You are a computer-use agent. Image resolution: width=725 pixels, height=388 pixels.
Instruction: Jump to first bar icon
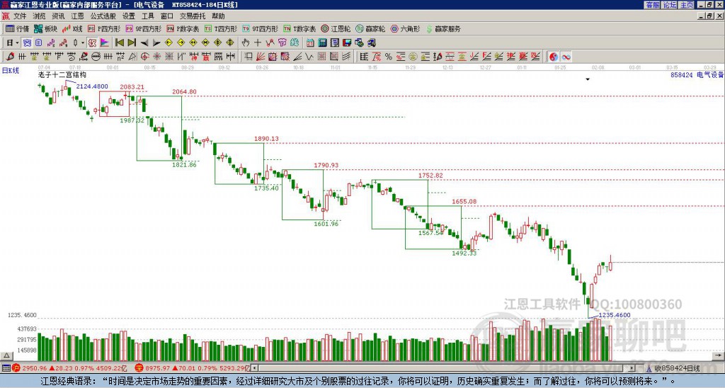click(x=119, y=43)
